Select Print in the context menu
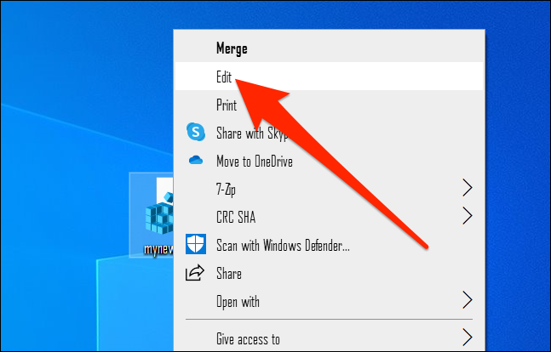The height and width of the screenshot is (352, 551). [330, 105]
